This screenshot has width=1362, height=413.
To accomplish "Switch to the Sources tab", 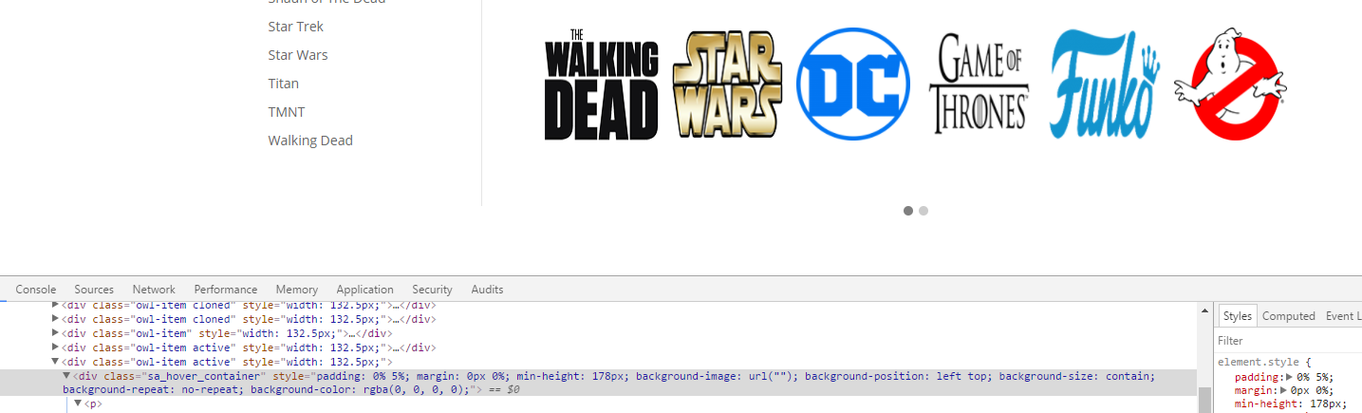I will tap(94, 290).
